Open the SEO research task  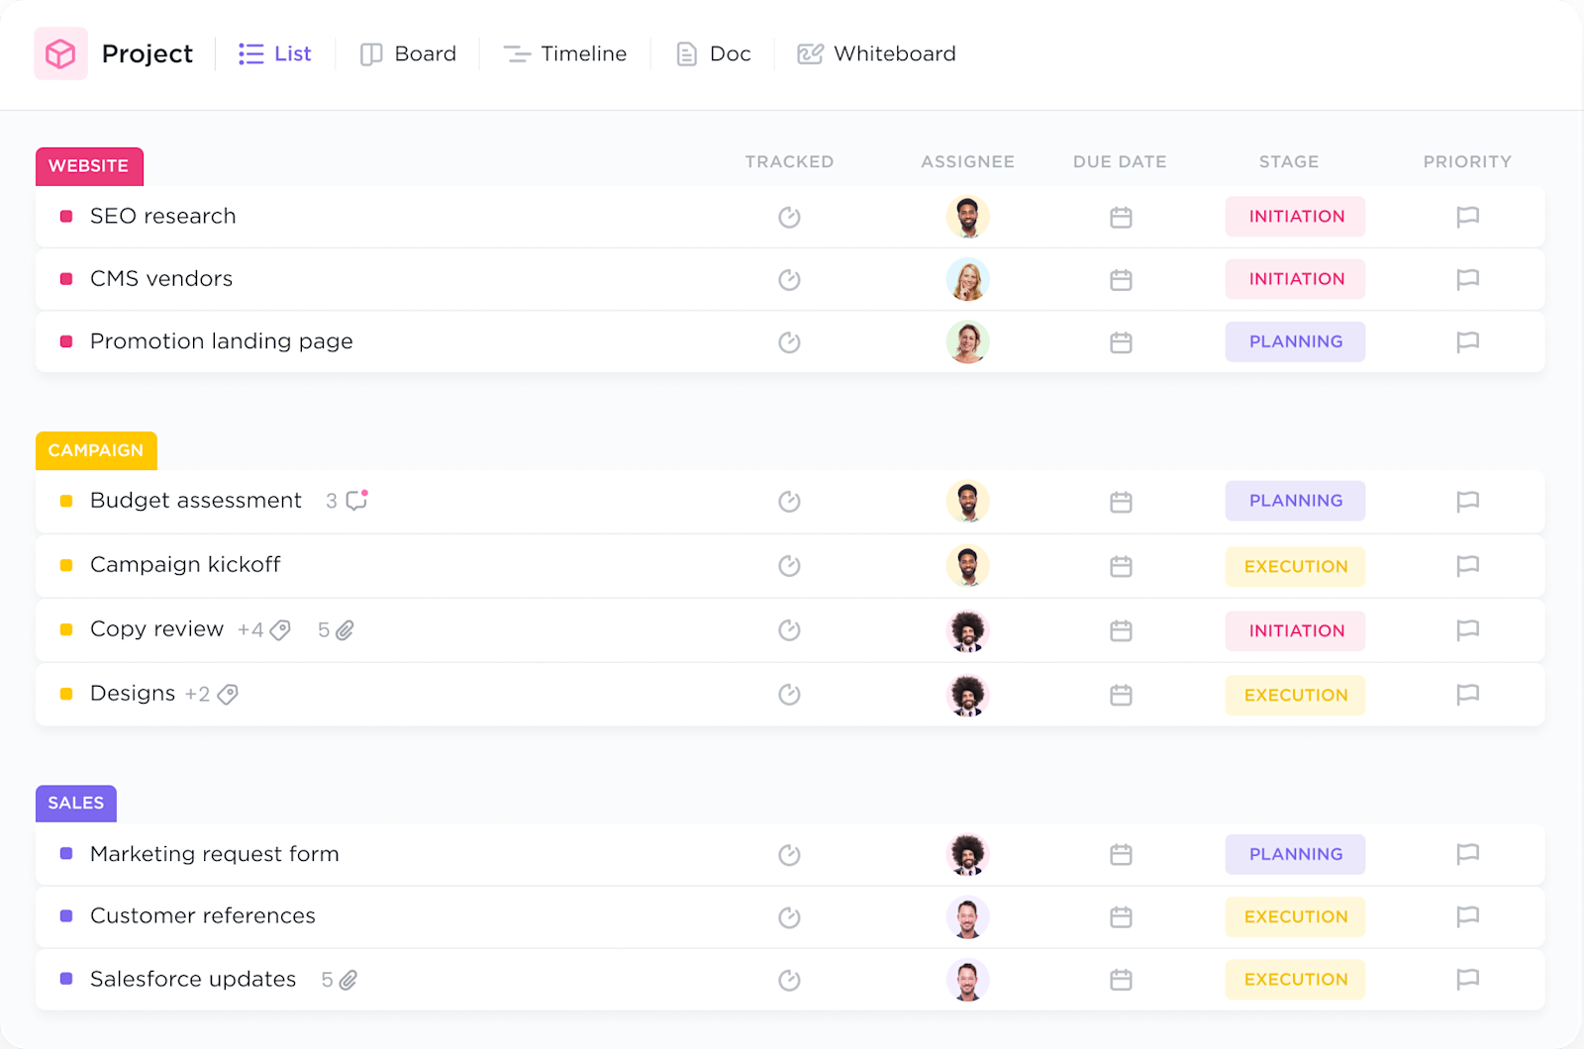(162, 216)
